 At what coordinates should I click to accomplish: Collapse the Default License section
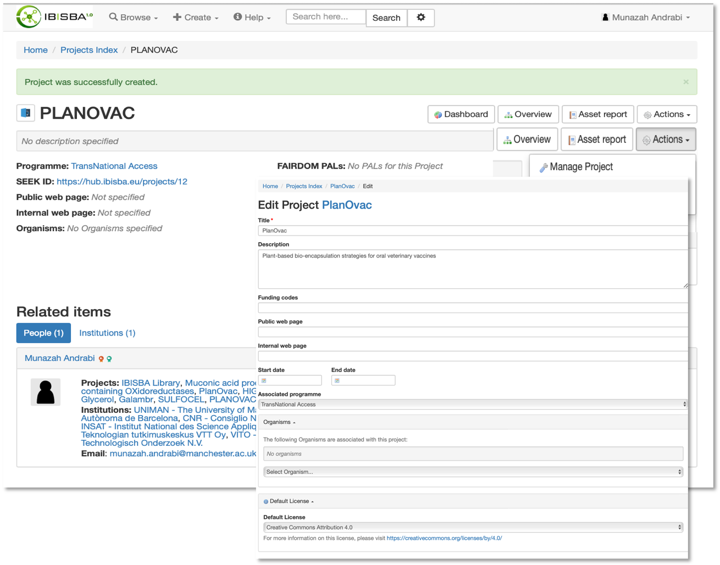click(x=291, y=501)
